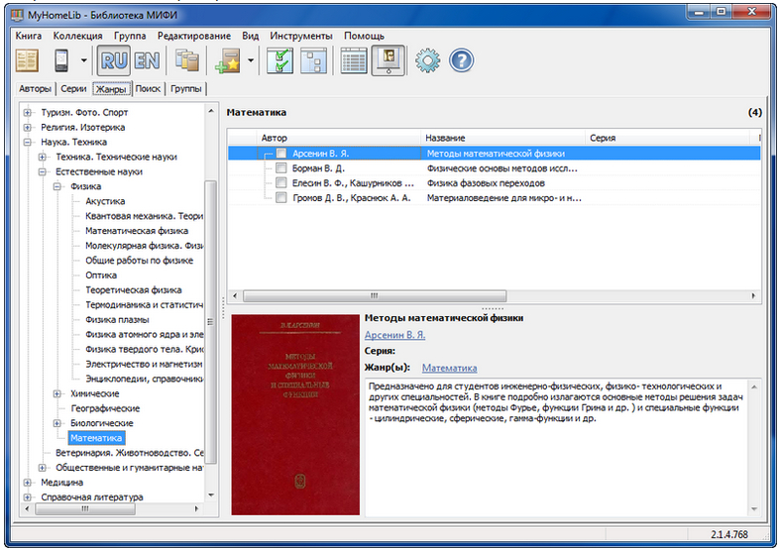Open the Вид menu
The height and width of the screenshot is (550, 780).
click(x=250, y=36)
